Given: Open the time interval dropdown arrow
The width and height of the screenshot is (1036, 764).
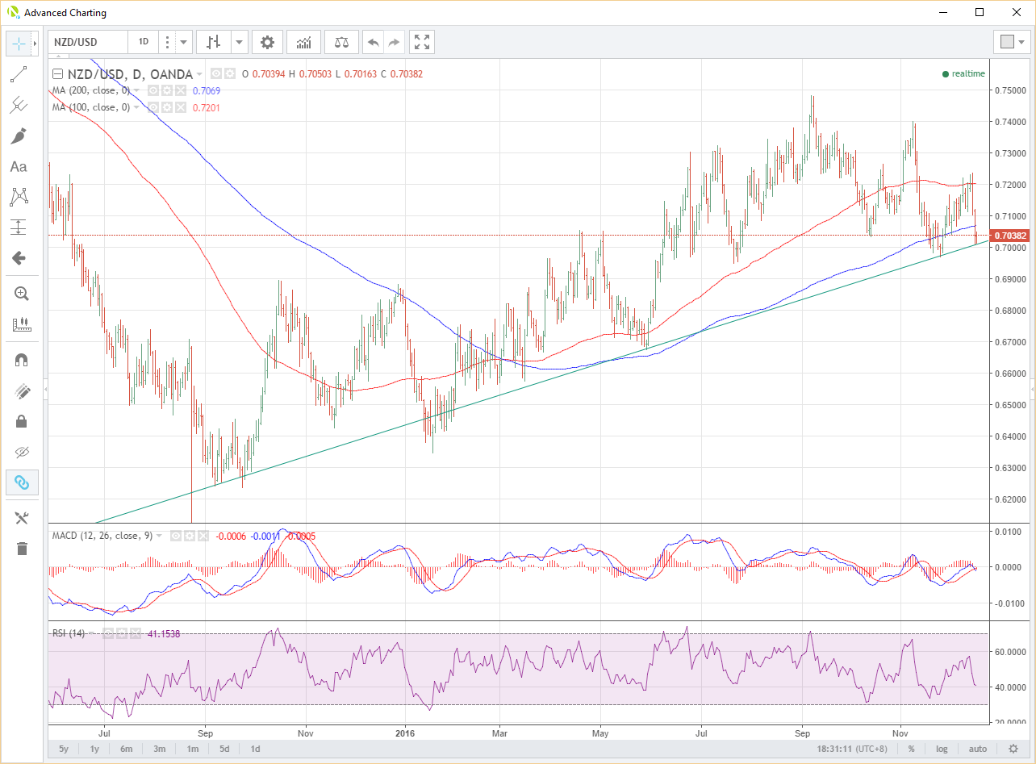Looking at the screenshot, I should pyautogui.click(x=184, y=42).
